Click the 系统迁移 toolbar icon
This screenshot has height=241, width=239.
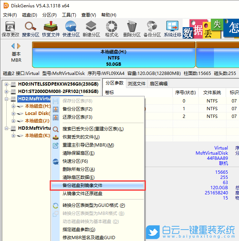[x=172, y=26]
